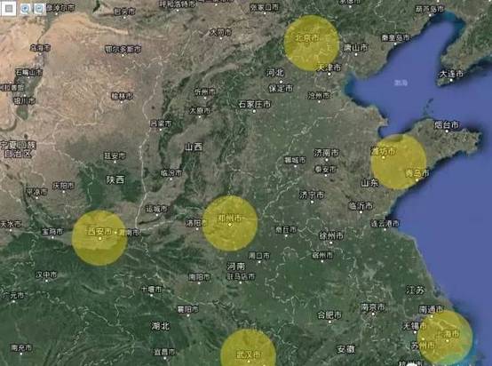Screen dimensions: 492x366
Task: Click the 太原市 city label
Action: click(x=200, y=110)
